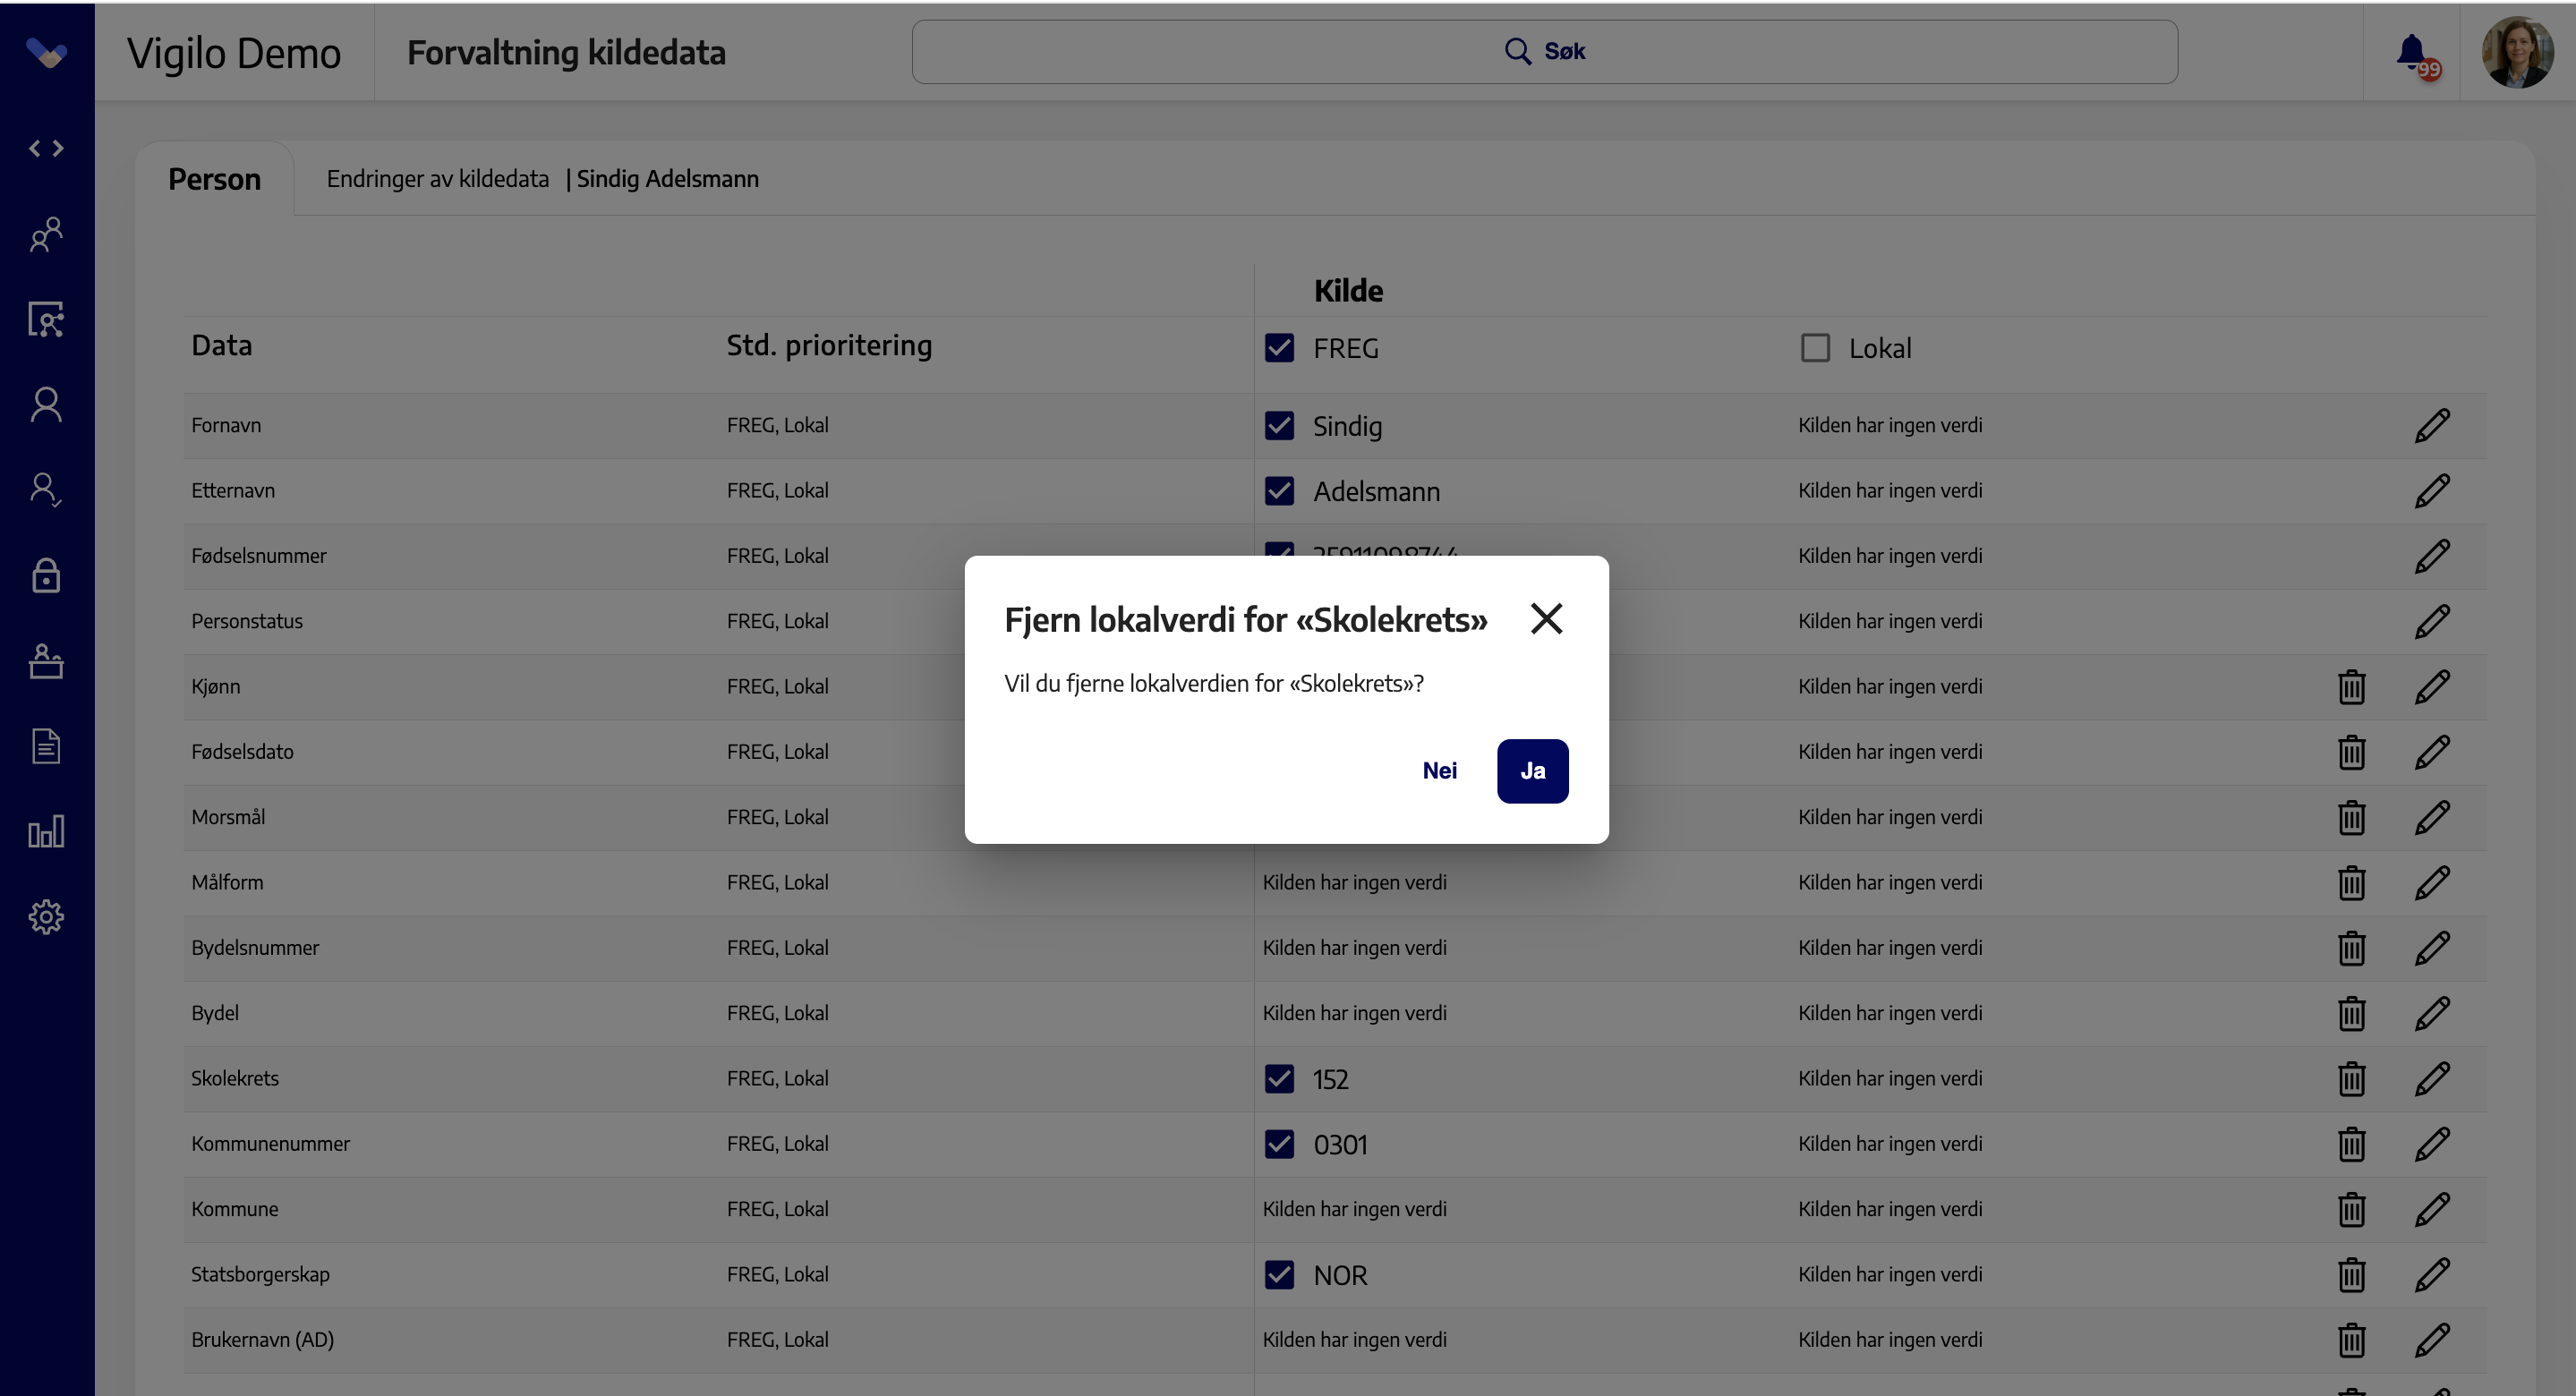Open the person-at-desk sidebar icon

[46, 661]
